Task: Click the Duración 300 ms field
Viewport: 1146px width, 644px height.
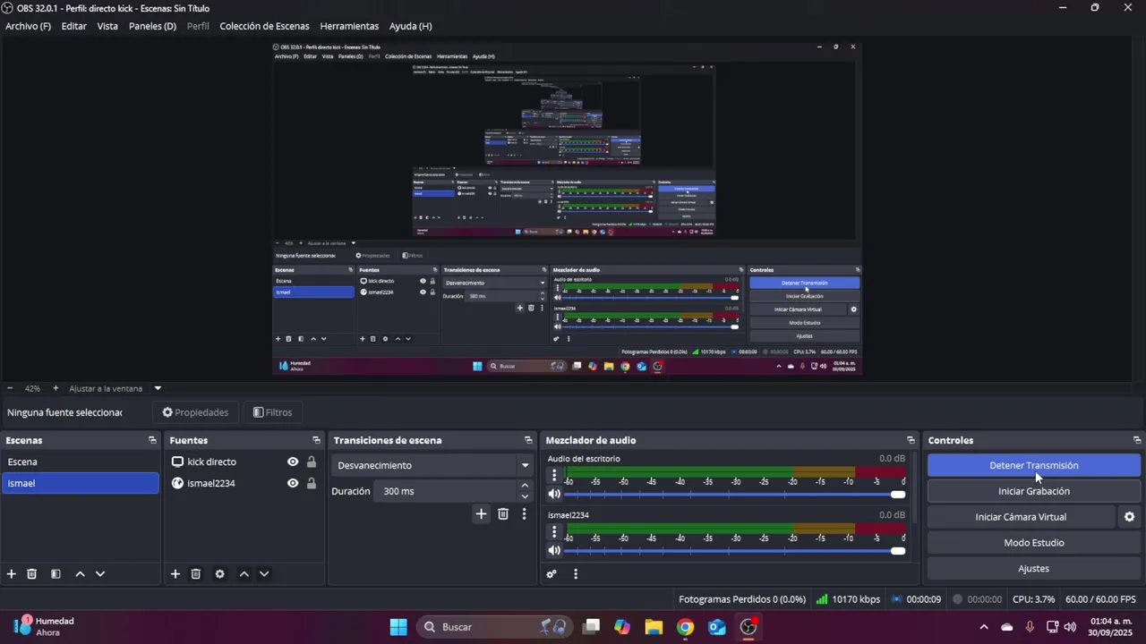Action: (447, 491)
